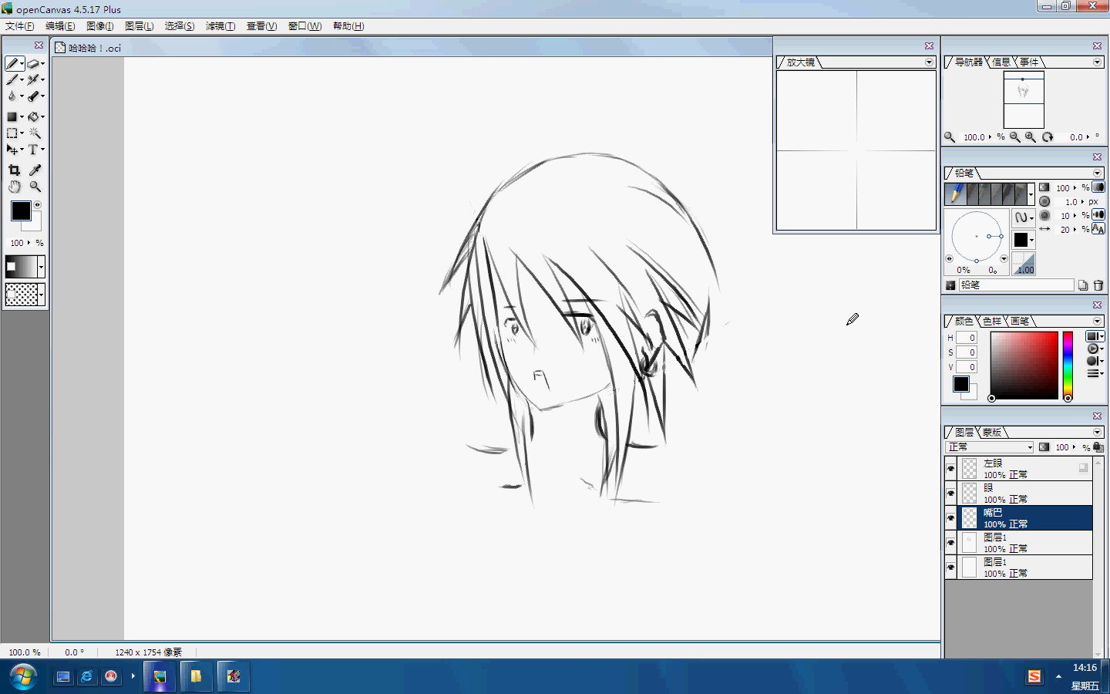
Task: Open the 图层(L) menu
Action: tap(139, 25)
